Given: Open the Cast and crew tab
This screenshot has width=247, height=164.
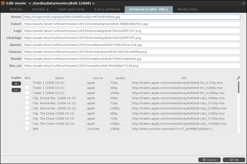Looking at the screenshot, I should 72,9.
